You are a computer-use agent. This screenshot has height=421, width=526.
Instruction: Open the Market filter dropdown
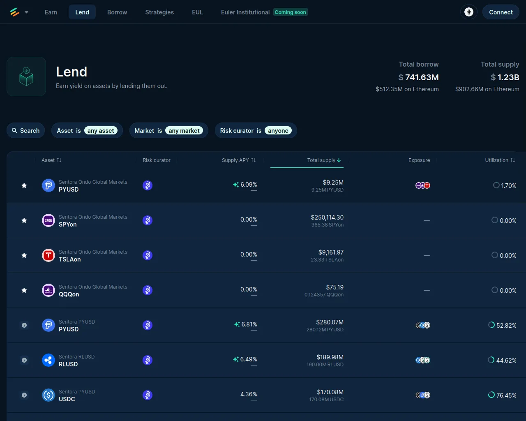[x=169, y=131]
